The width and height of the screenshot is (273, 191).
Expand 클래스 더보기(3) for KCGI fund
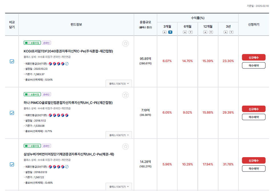[119, 84]
